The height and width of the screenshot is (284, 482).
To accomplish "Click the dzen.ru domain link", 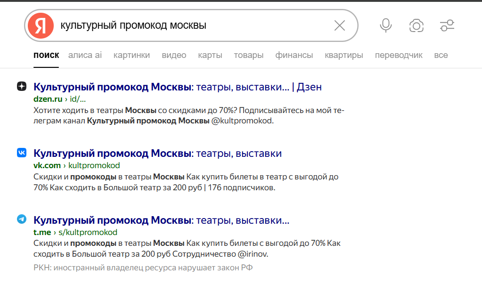I will [x=48, y=99].
